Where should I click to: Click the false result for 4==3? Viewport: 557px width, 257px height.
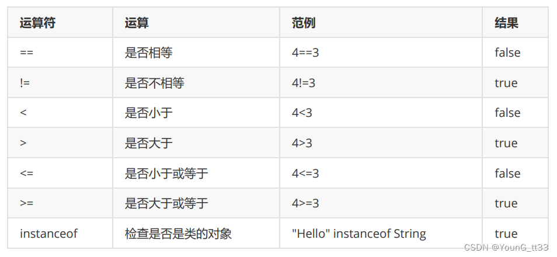point(515,53)
